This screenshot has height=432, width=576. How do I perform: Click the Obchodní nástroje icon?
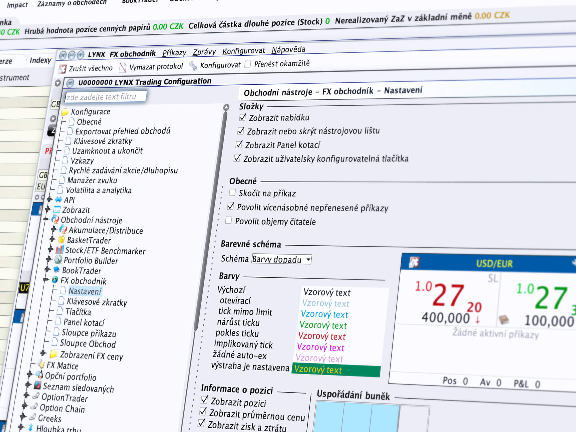[55, 219]
